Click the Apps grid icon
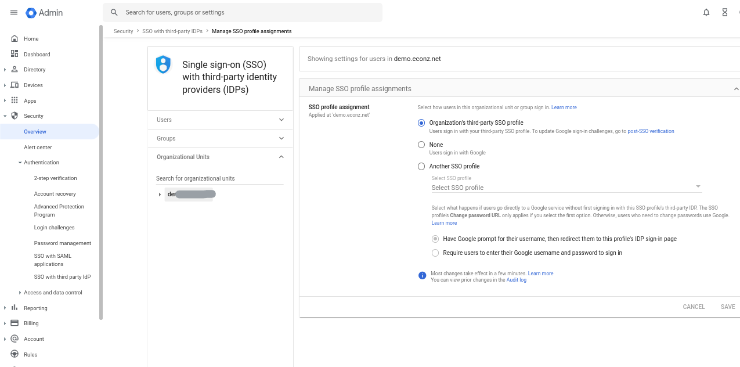740x367 pixels. click(x=15, y=100)
